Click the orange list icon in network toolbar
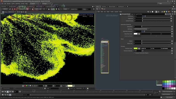The image size is (176, 99). tap(169, 12)
